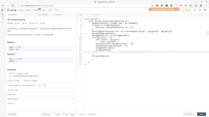Image resolution: width=209 pixels, height=117 pixels.
Task: Click the Medium difficulty label
Action: click(x=10, y=23)
